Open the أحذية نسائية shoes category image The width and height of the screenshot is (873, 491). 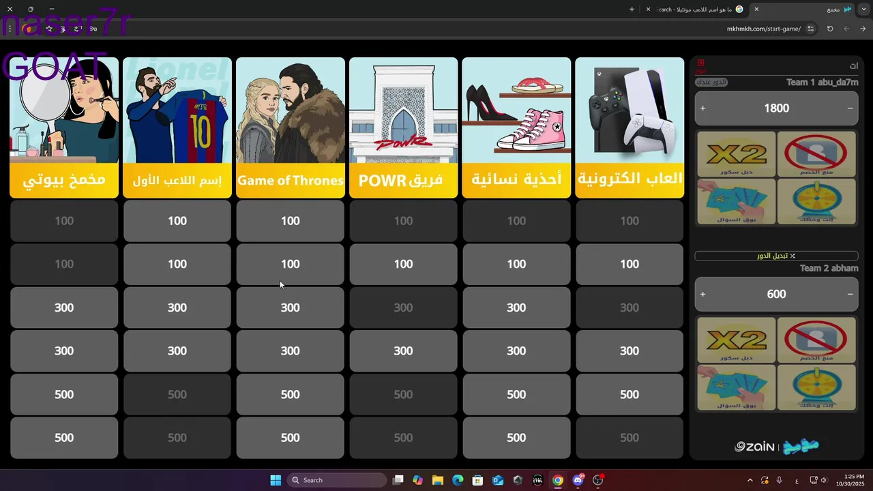516,110
